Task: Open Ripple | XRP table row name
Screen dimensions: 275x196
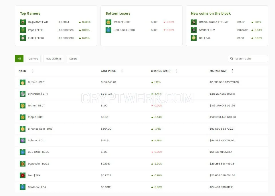Action: 35,117
